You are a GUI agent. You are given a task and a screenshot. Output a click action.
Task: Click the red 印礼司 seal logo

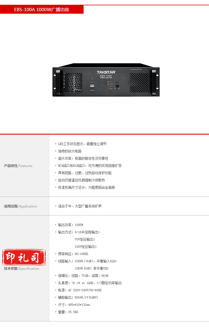24,257
